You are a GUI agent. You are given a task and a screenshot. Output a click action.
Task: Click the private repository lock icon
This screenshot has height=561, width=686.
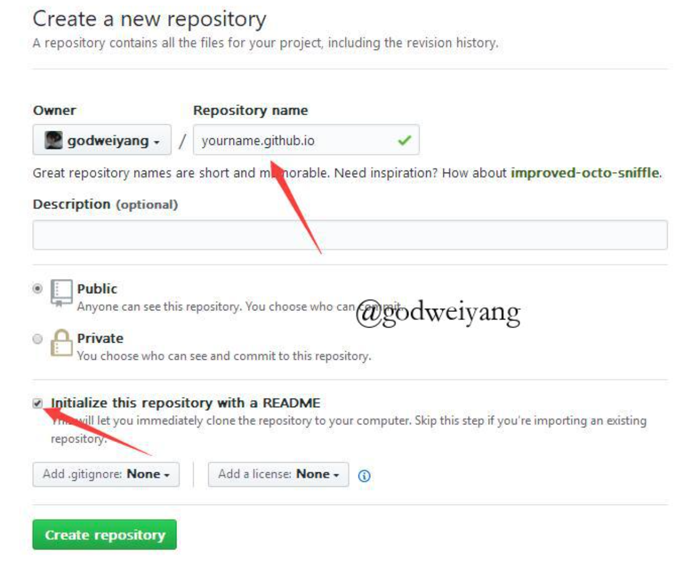(61, 343)
